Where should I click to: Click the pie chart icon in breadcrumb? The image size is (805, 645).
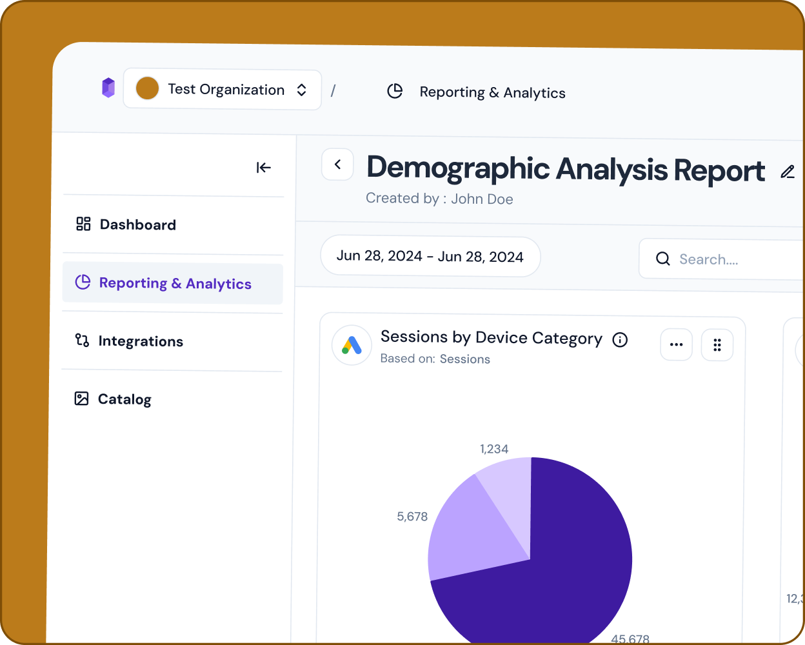pyautogui.click(x=395, y=92)
